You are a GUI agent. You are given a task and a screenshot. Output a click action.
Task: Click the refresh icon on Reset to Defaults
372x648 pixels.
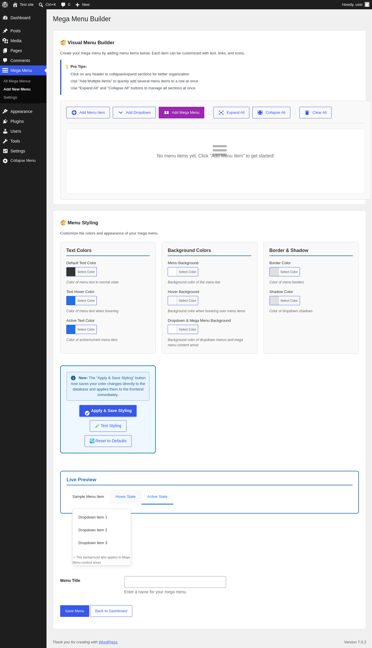coord(92,441)
